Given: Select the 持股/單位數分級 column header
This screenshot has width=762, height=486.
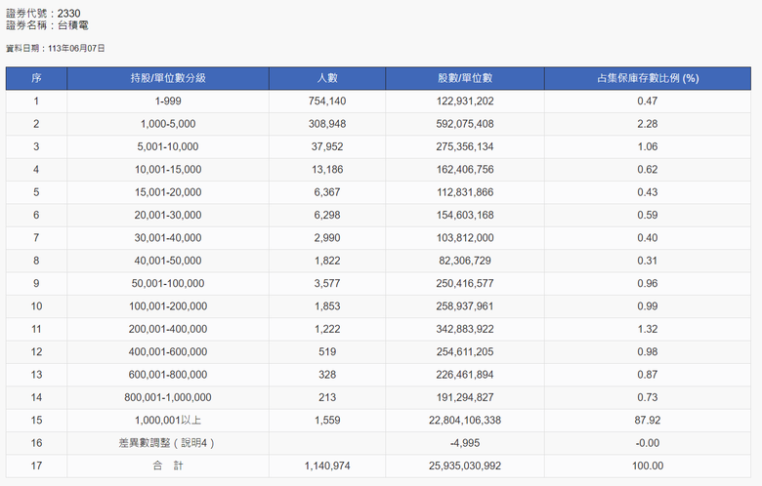Looking at the screenshot, I should click(x=168, y=78).
